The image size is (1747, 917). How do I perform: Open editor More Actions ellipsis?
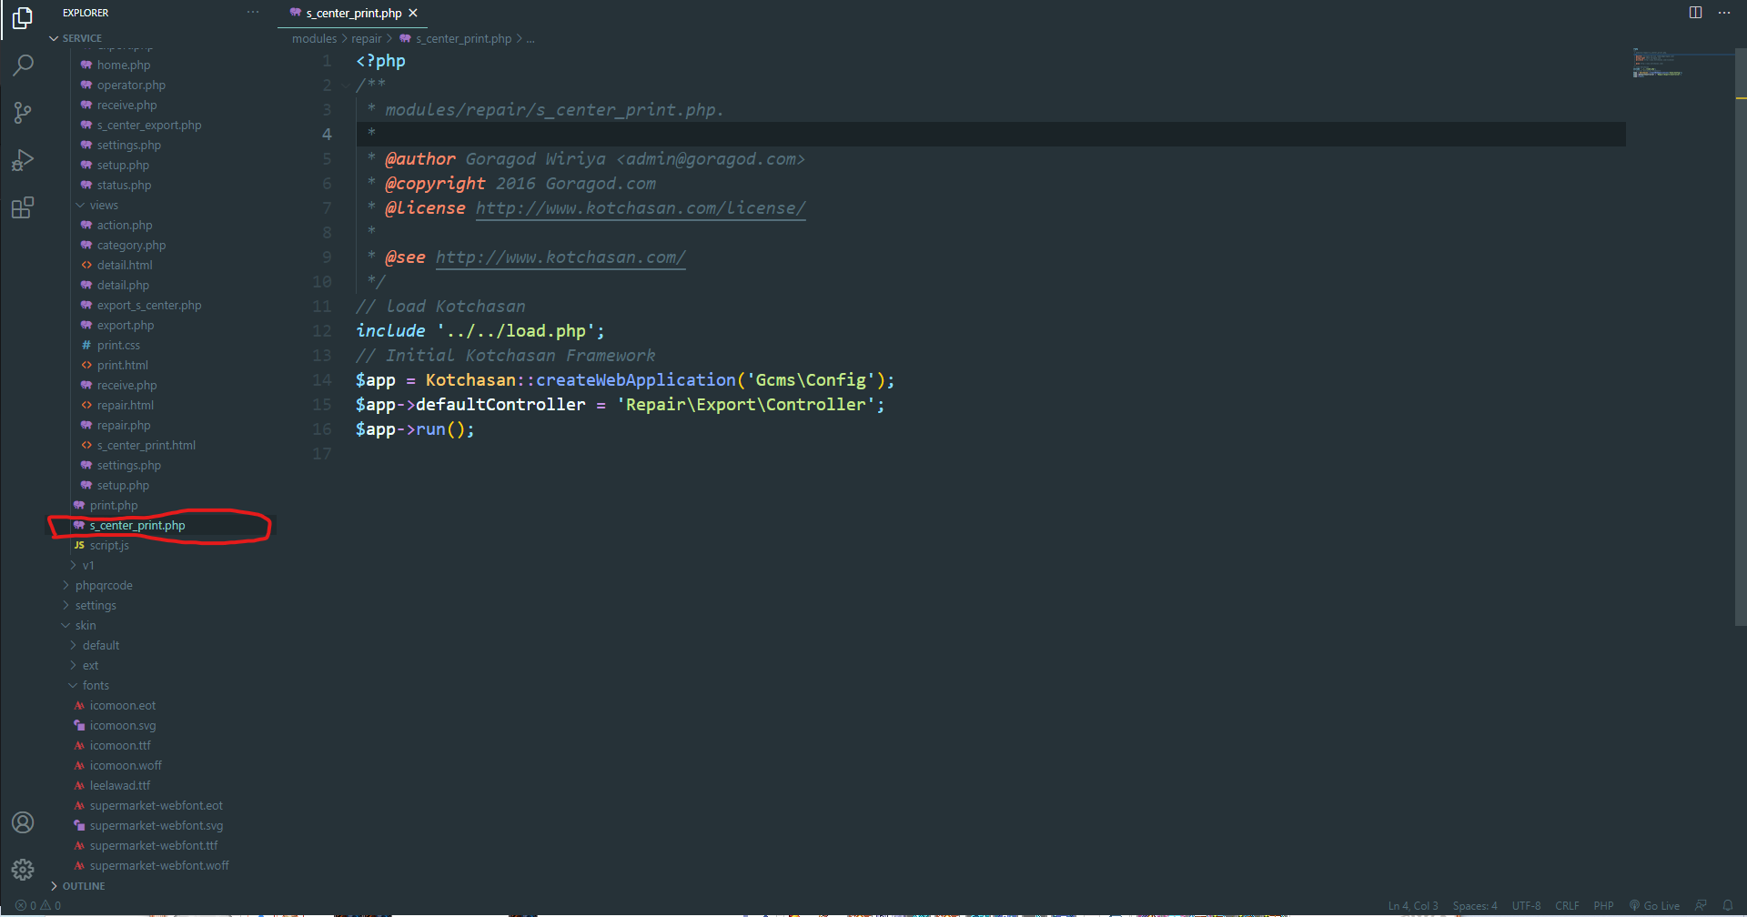1724,13
